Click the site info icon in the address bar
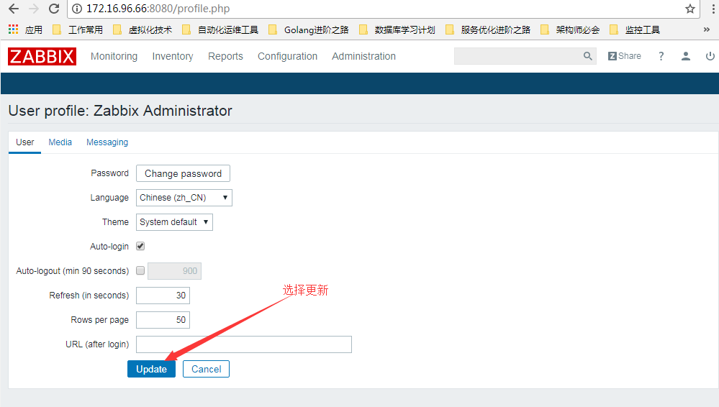This screenshot has width=719, height=407. coord(77,9)
